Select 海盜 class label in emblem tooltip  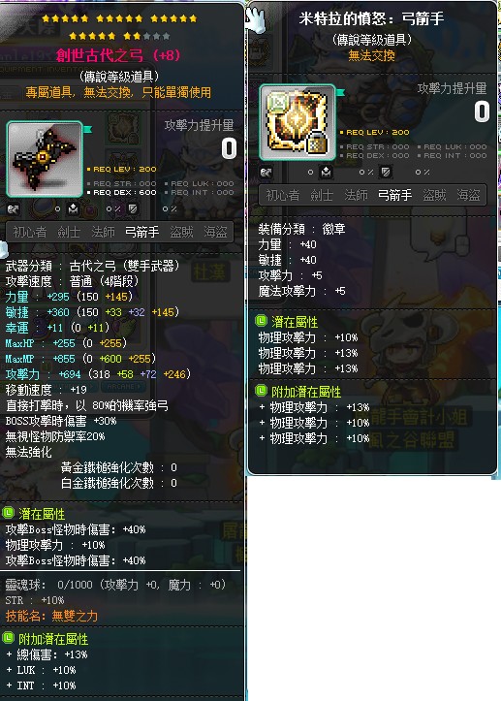pos(468,195)
